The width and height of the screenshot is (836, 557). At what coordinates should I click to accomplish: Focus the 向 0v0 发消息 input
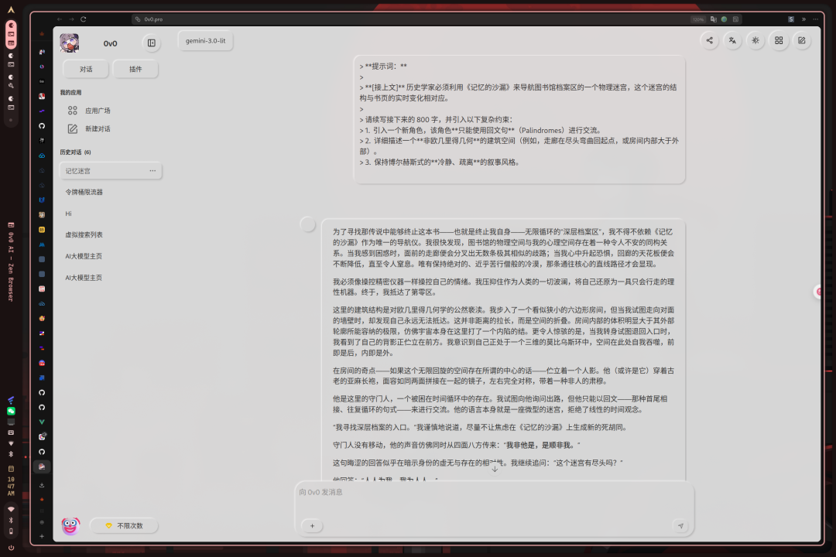coord(494,493)
